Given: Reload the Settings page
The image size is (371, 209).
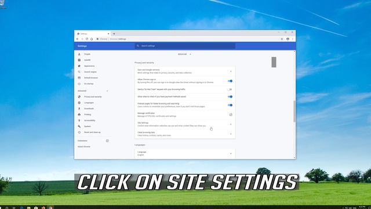Looking at the screenshot, I should coord(87,39).
